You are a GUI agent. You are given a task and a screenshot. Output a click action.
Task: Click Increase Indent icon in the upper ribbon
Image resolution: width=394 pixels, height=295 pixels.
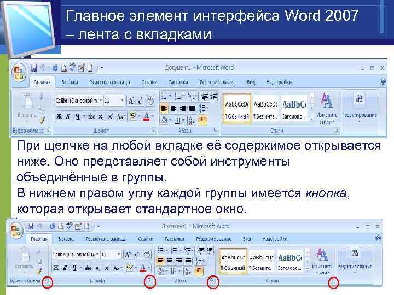pyautogui.click(x=214, y=96)
